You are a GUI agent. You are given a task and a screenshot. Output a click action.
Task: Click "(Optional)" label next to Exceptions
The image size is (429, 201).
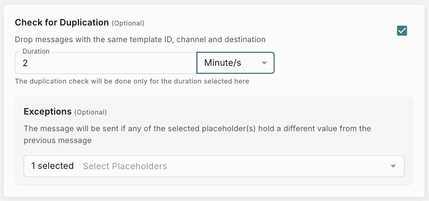pos(90,112)
